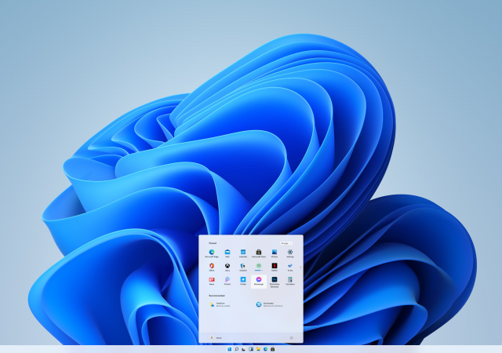Click the green Spotify app being installed

click(x=259, y=267)
